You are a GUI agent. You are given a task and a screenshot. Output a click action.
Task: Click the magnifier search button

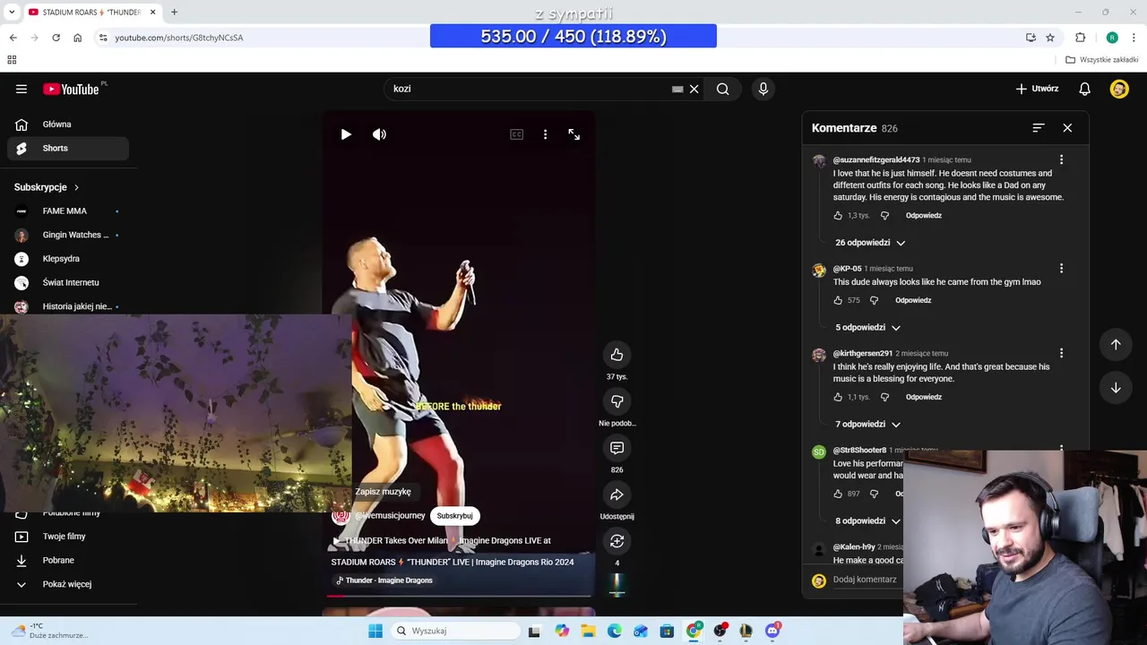point(723,89)
